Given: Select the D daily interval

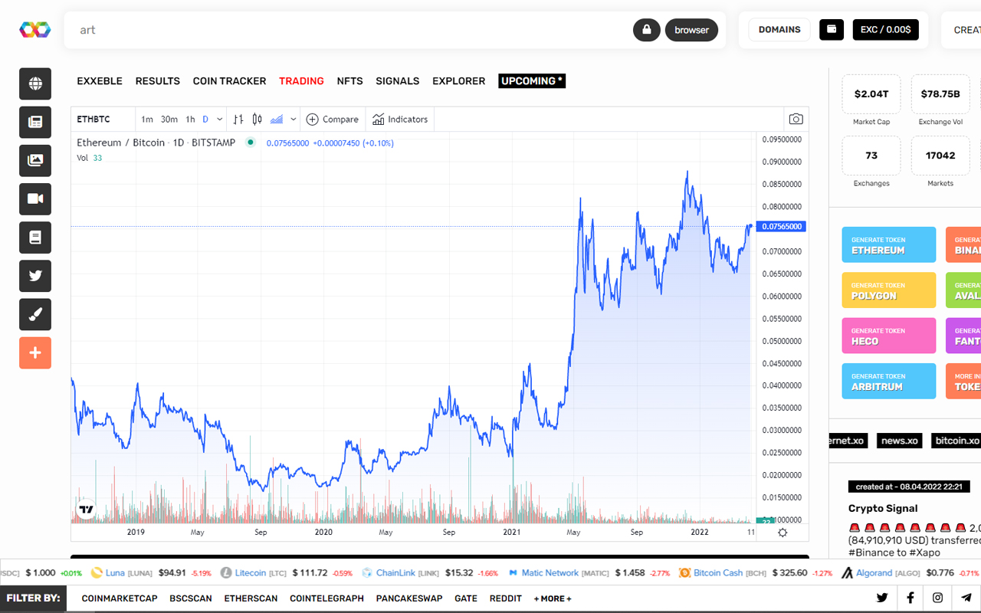Looking at the screenshot, I should pos(205,119).
